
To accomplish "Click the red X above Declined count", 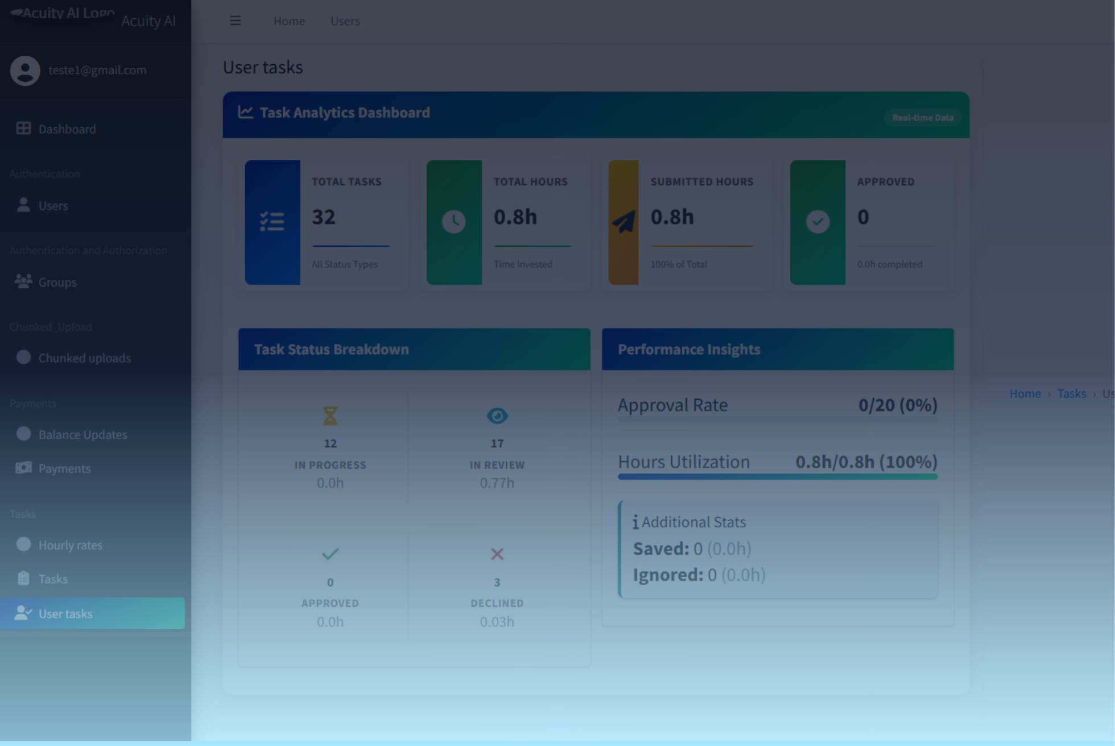I will [497, 554].
